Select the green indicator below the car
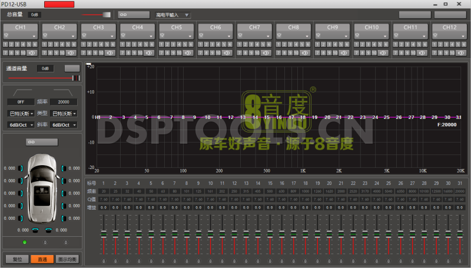 click(24, 242)
